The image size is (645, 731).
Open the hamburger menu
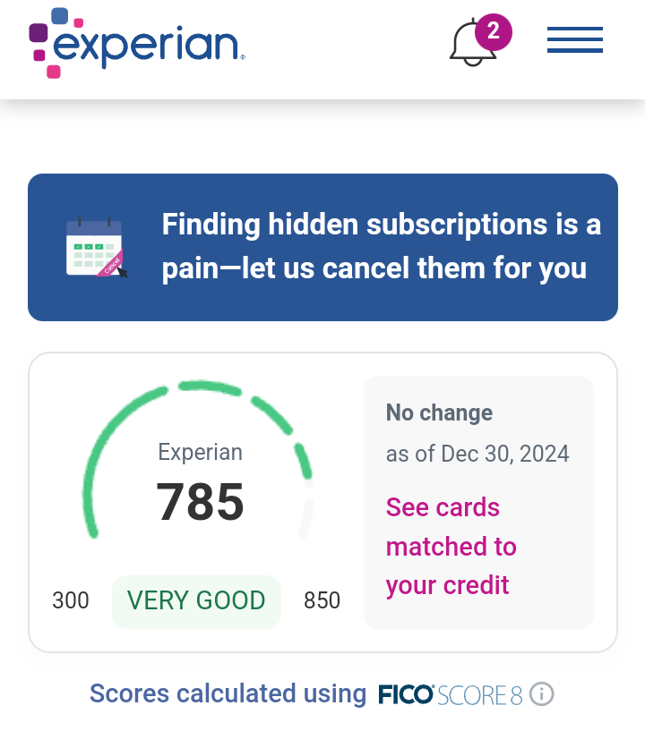tap(574, 40)
